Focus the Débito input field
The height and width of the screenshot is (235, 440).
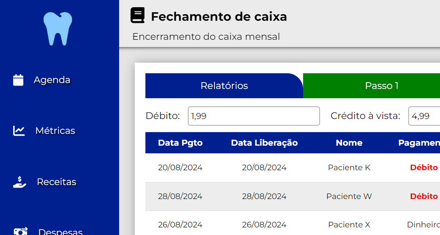(x=253, y=116)
